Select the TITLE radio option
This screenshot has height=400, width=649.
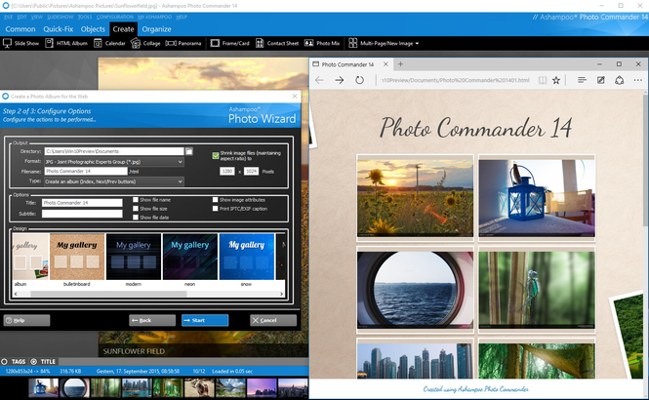point(34,362)
